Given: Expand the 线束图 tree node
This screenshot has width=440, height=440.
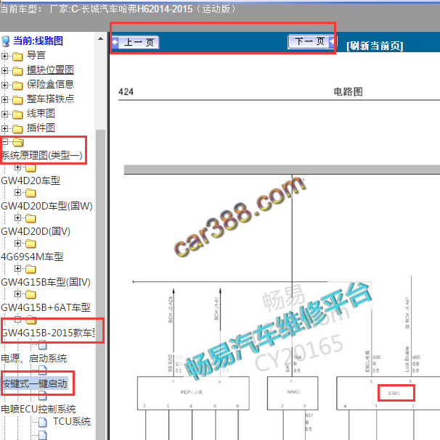Looking at the screenshot, I should [x=4, y=114].
